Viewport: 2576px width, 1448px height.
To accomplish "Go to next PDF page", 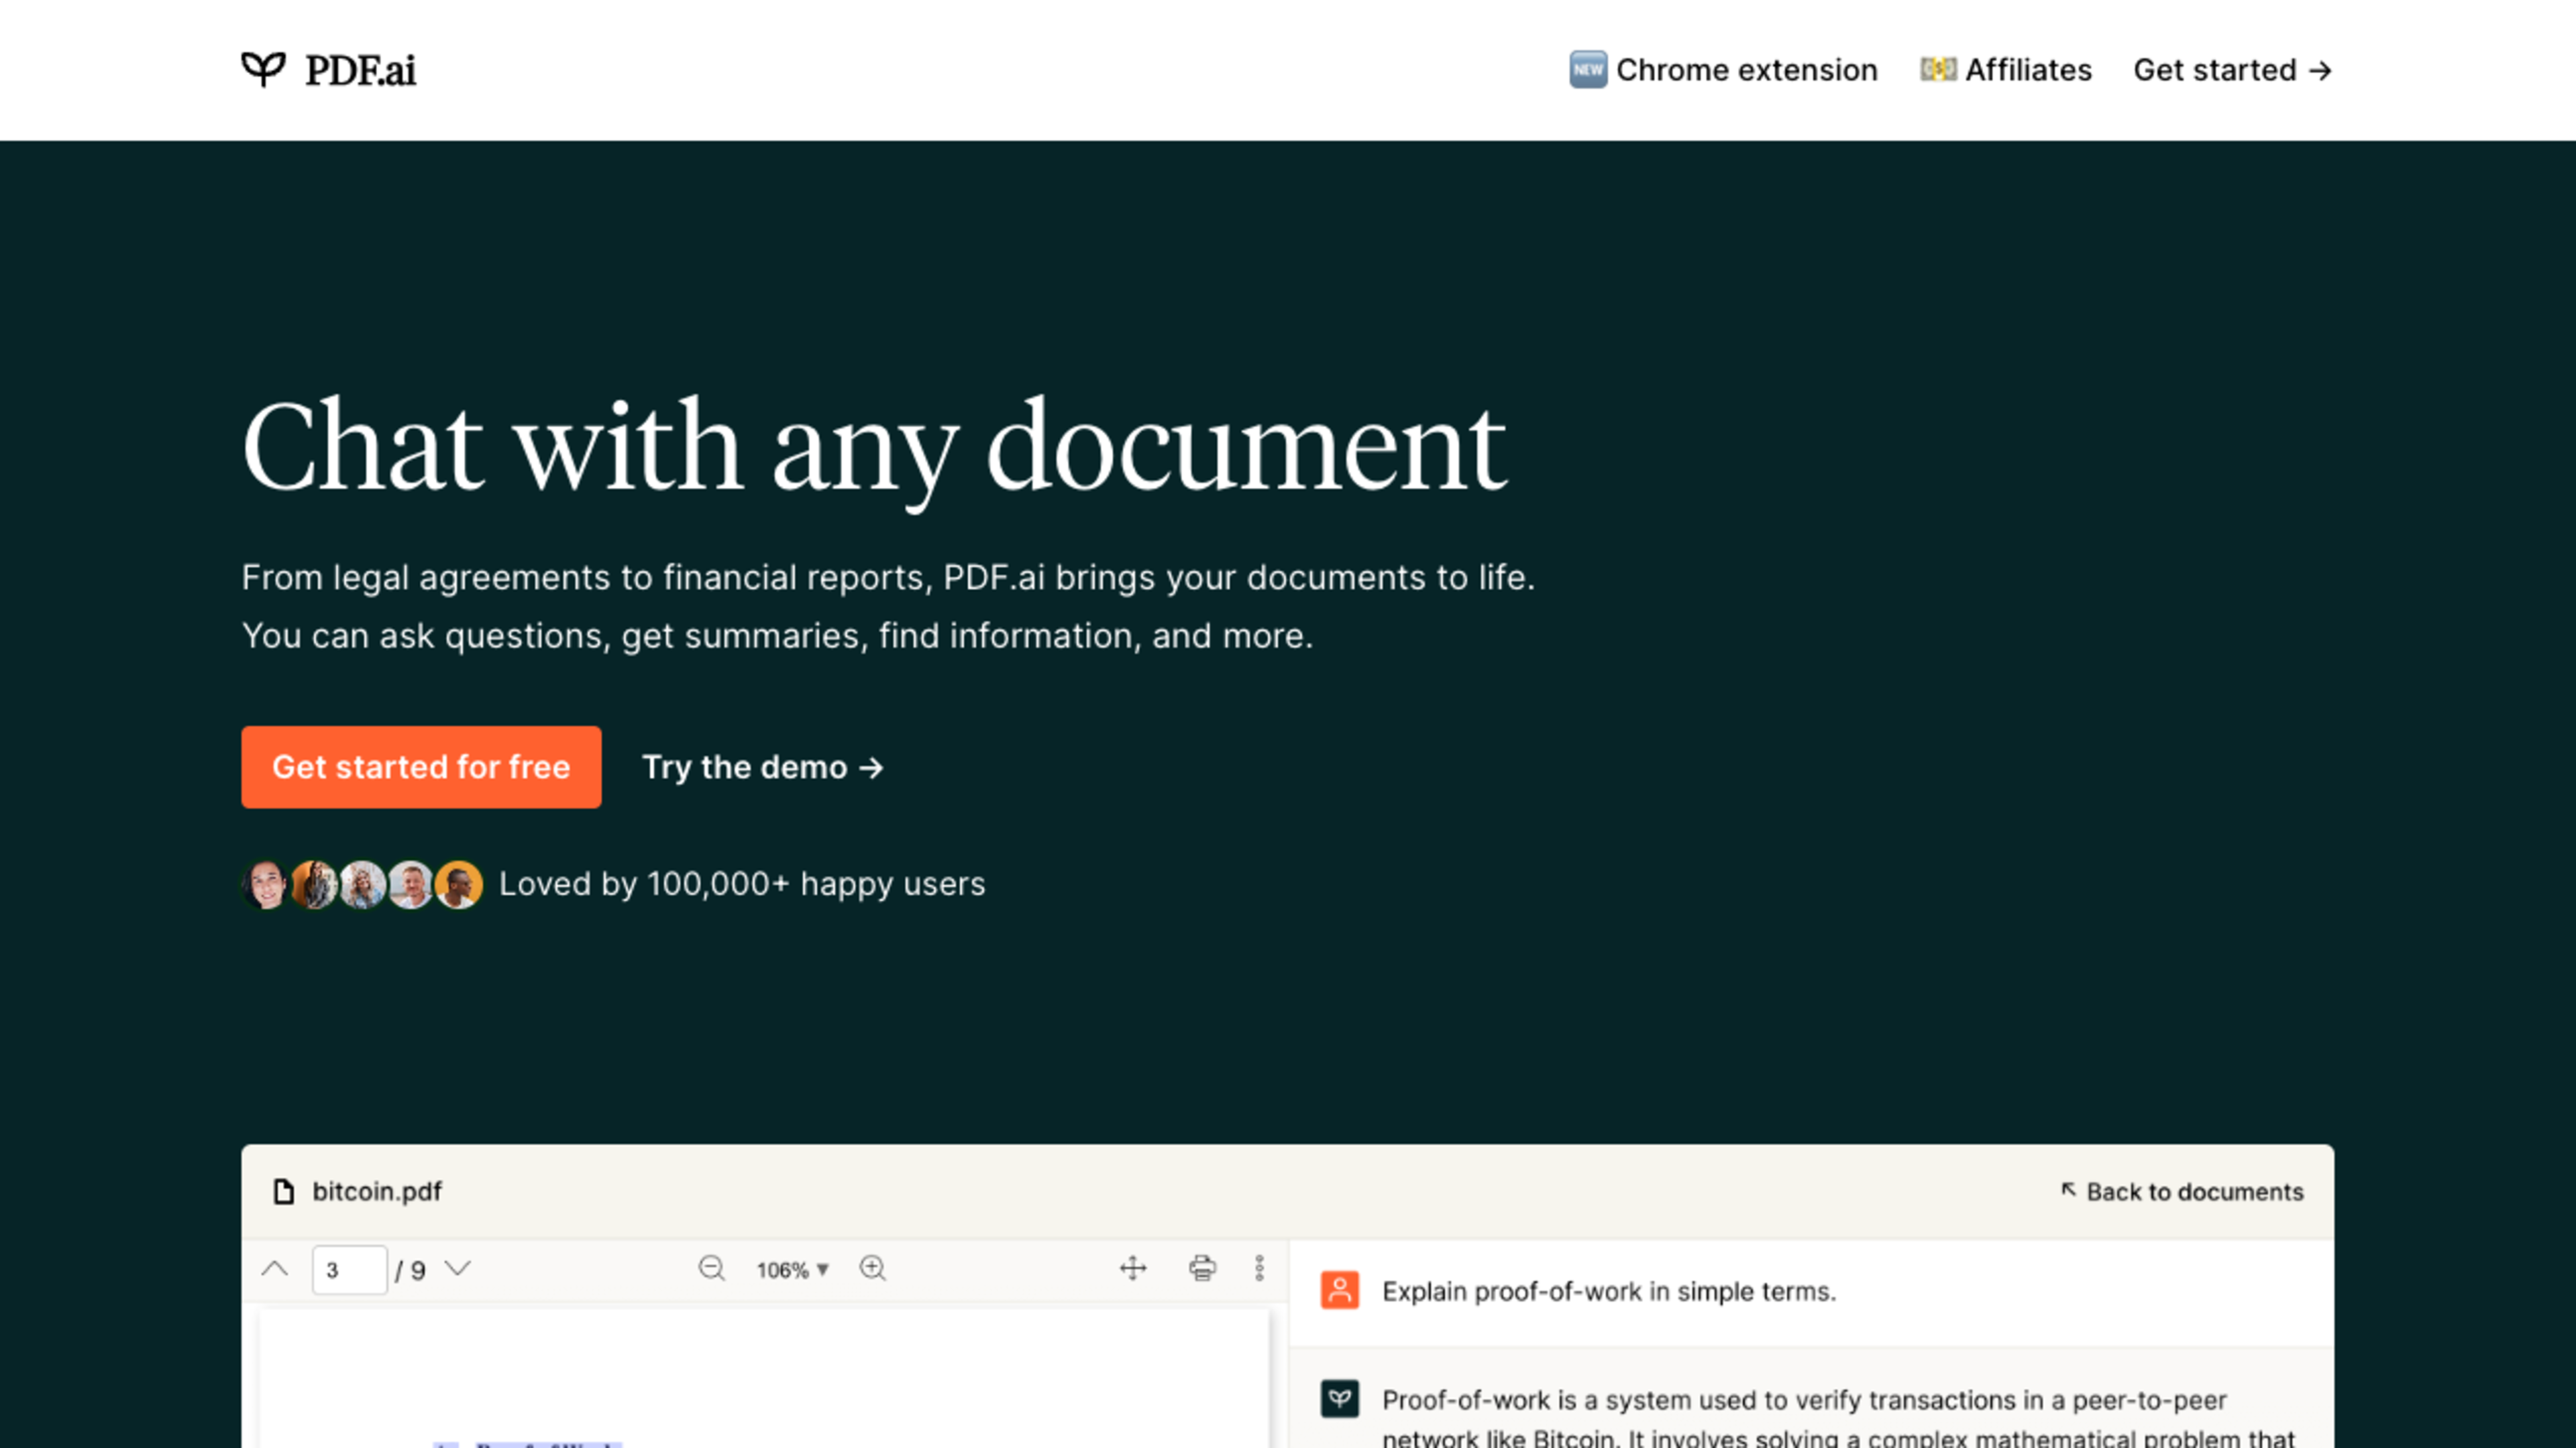I will pos(458,1269).
